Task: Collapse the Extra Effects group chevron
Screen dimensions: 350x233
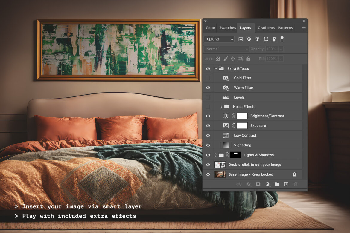Action: point(216,68)
